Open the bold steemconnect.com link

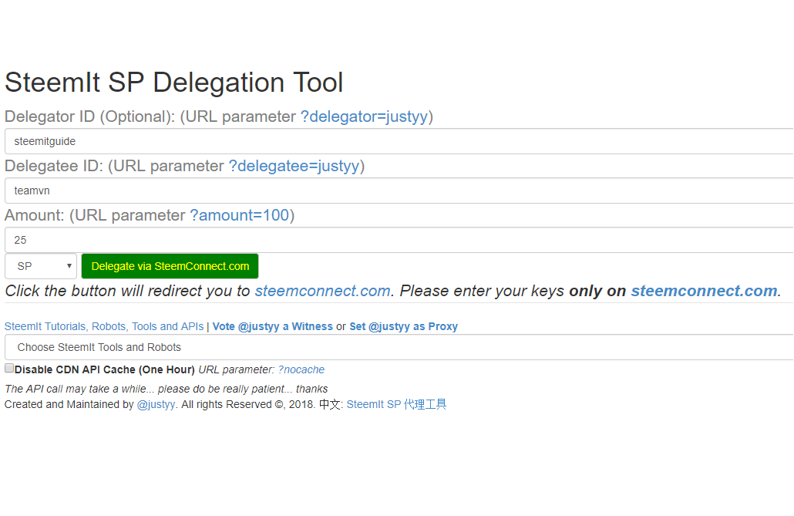[x=704, y=291]
